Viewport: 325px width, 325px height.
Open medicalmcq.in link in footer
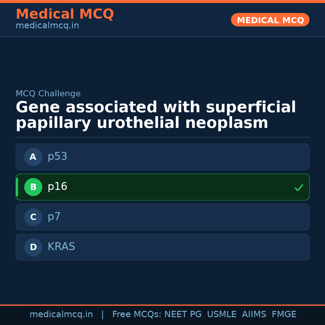click(x=61, y=314)
